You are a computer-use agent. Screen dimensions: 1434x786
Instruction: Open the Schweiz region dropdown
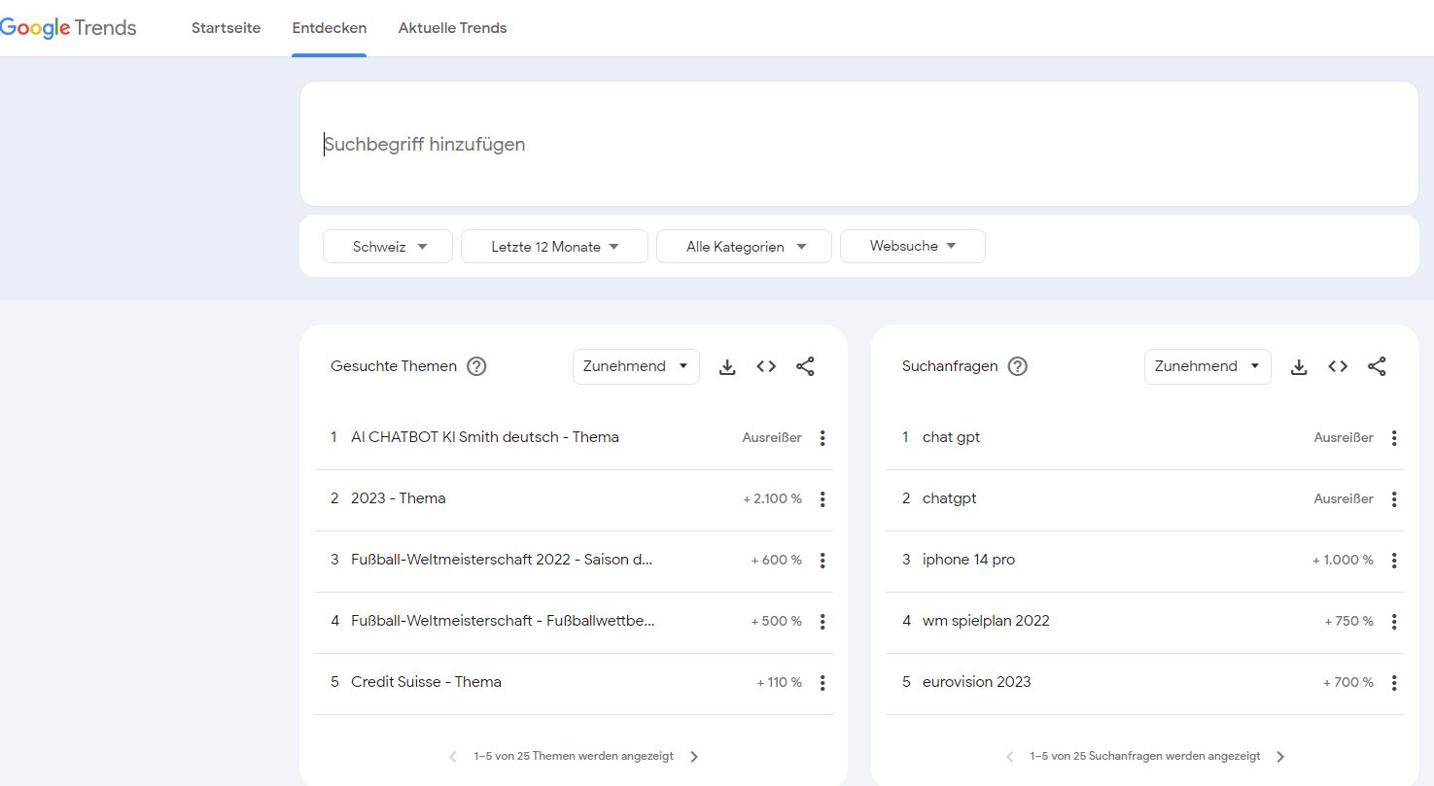[x=388, y=247]
